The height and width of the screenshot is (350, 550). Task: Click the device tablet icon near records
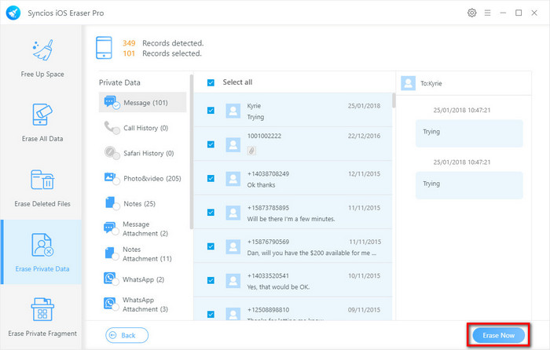coord(104,48)
